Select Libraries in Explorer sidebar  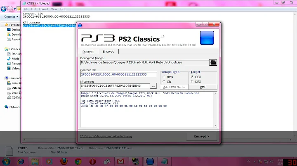pos(12,49)
